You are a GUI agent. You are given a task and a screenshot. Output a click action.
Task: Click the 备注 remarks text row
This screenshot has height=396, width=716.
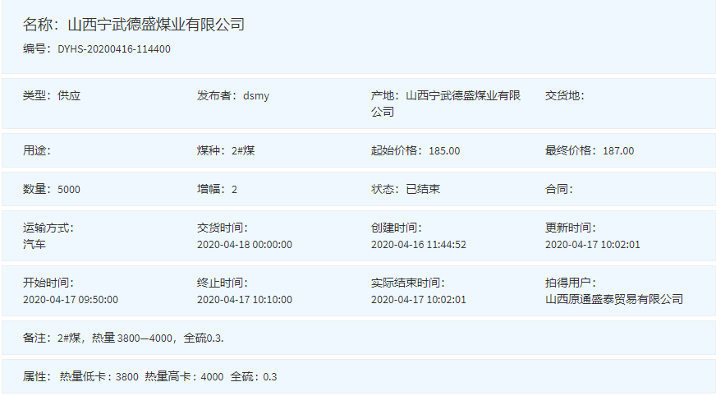123,338
